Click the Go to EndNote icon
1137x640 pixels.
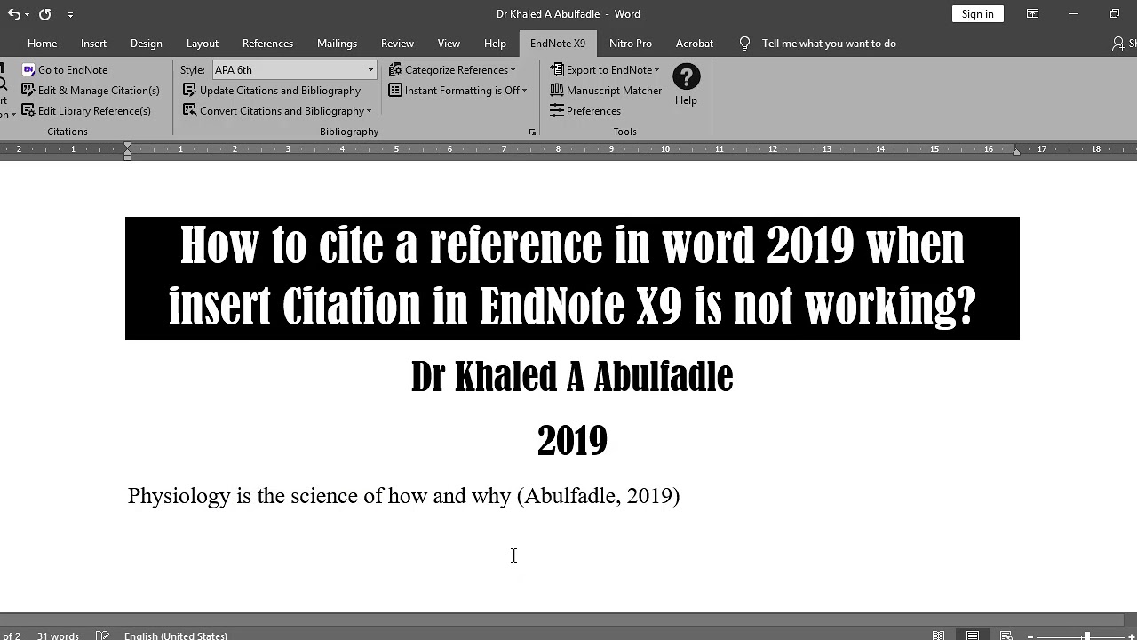click(28, 69)
